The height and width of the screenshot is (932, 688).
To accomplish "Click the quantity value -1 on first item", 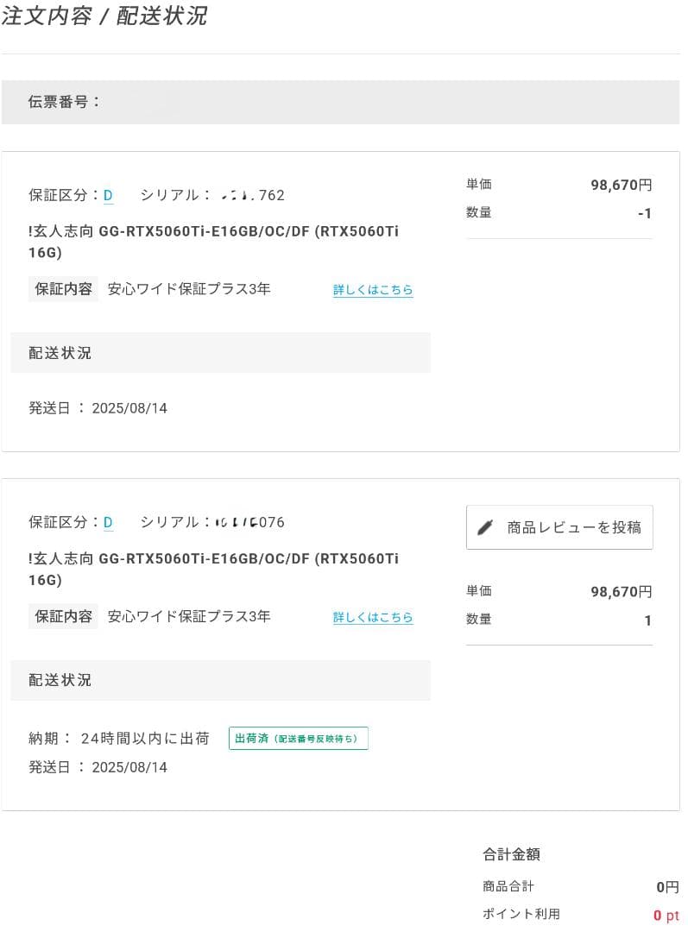I will [644, 212].
